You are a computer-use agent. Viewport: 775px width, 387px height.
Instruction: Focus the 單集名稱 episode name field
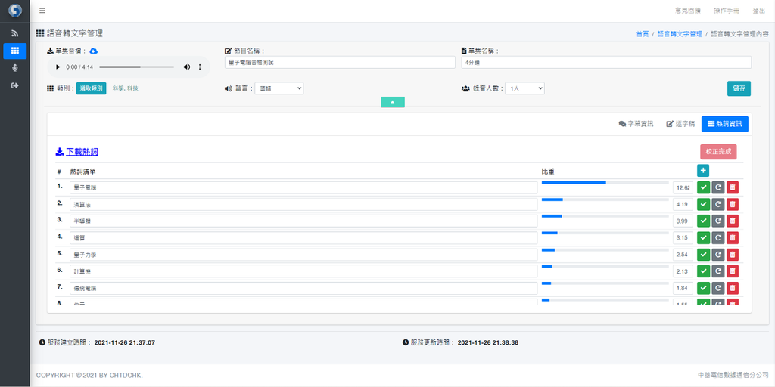606,62
